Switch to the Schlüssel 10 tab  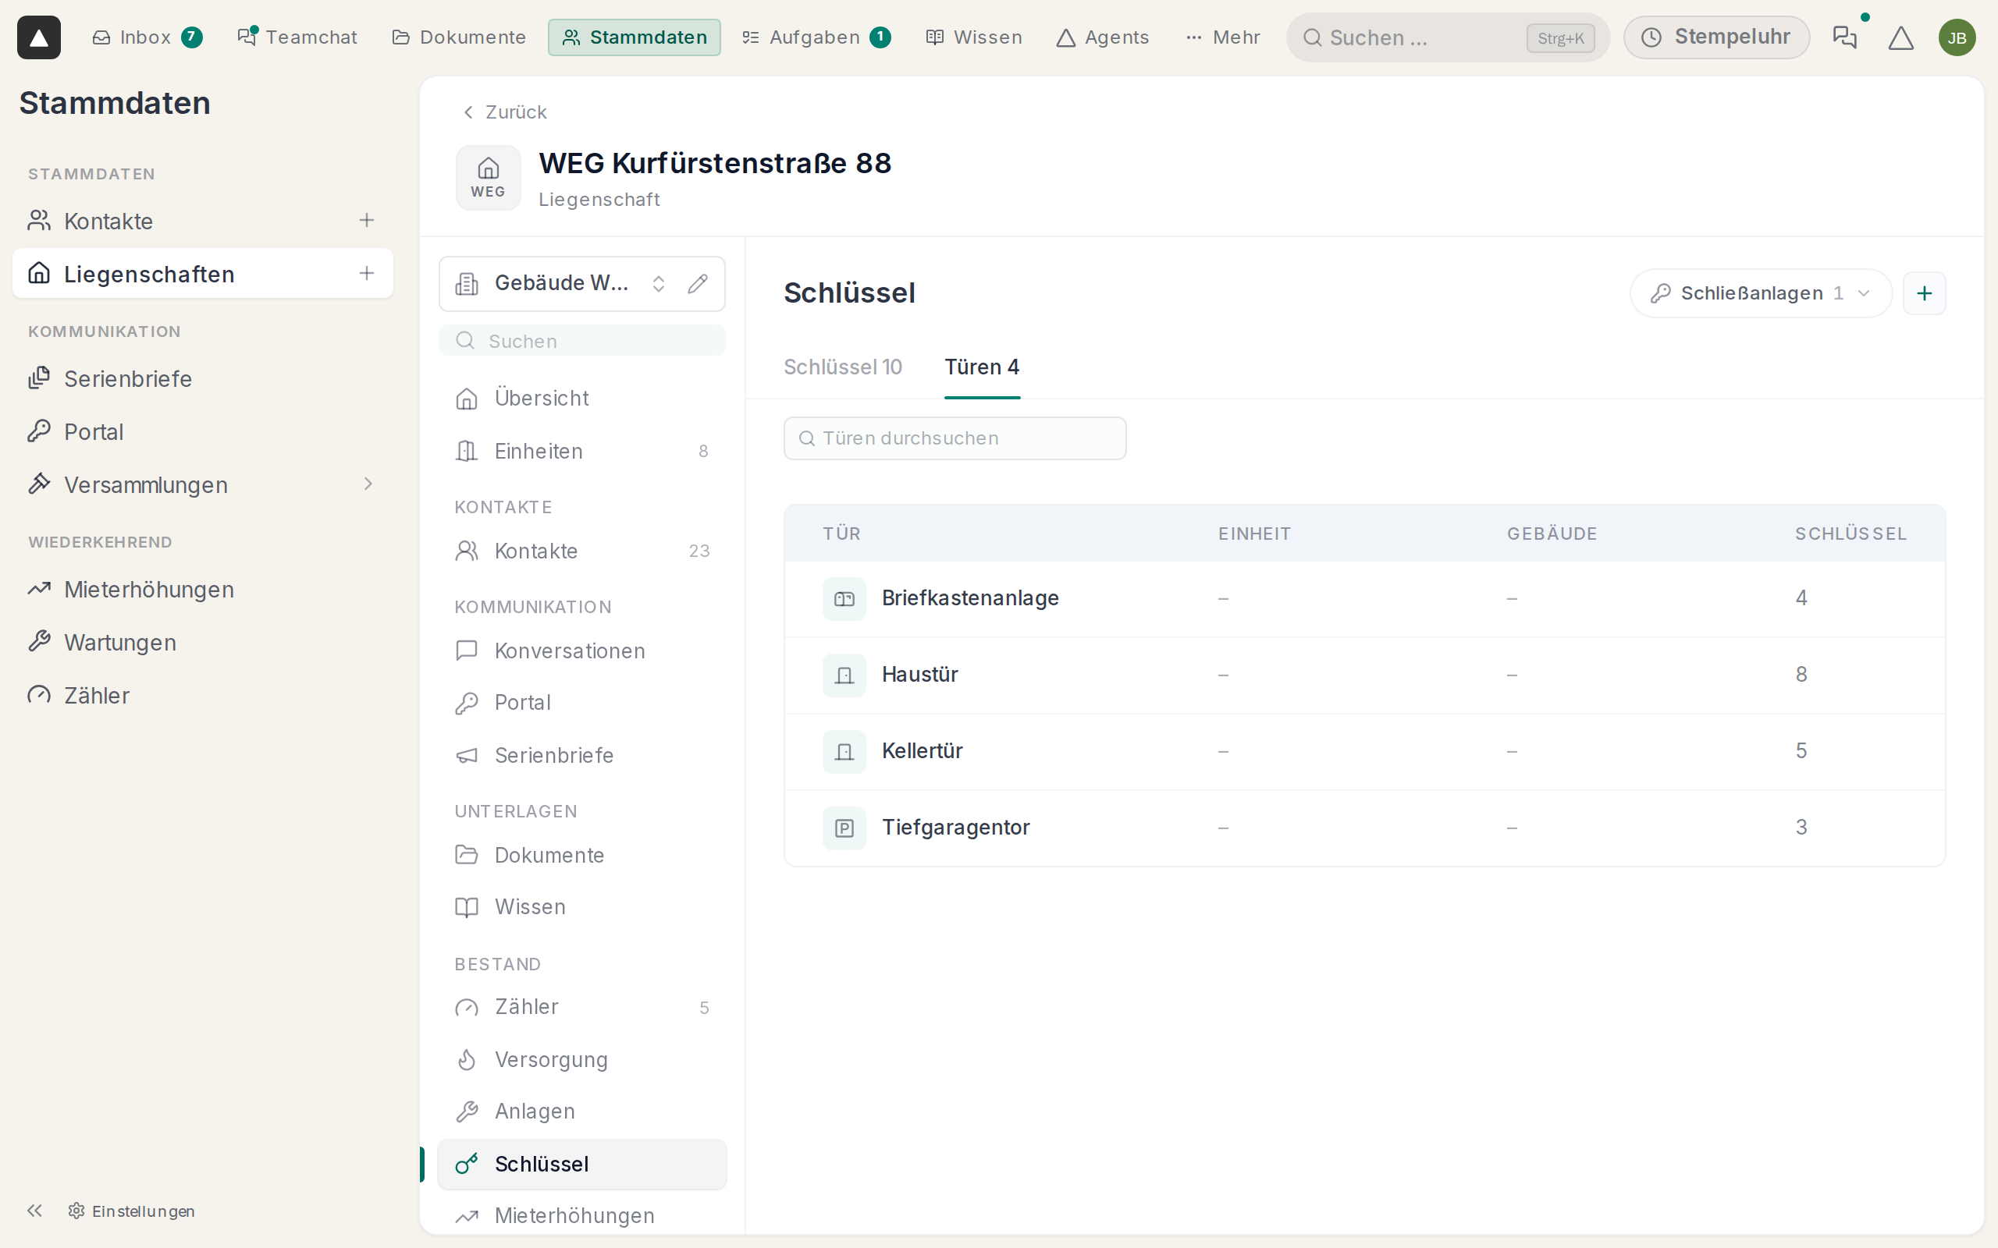(x=842, y=367)
